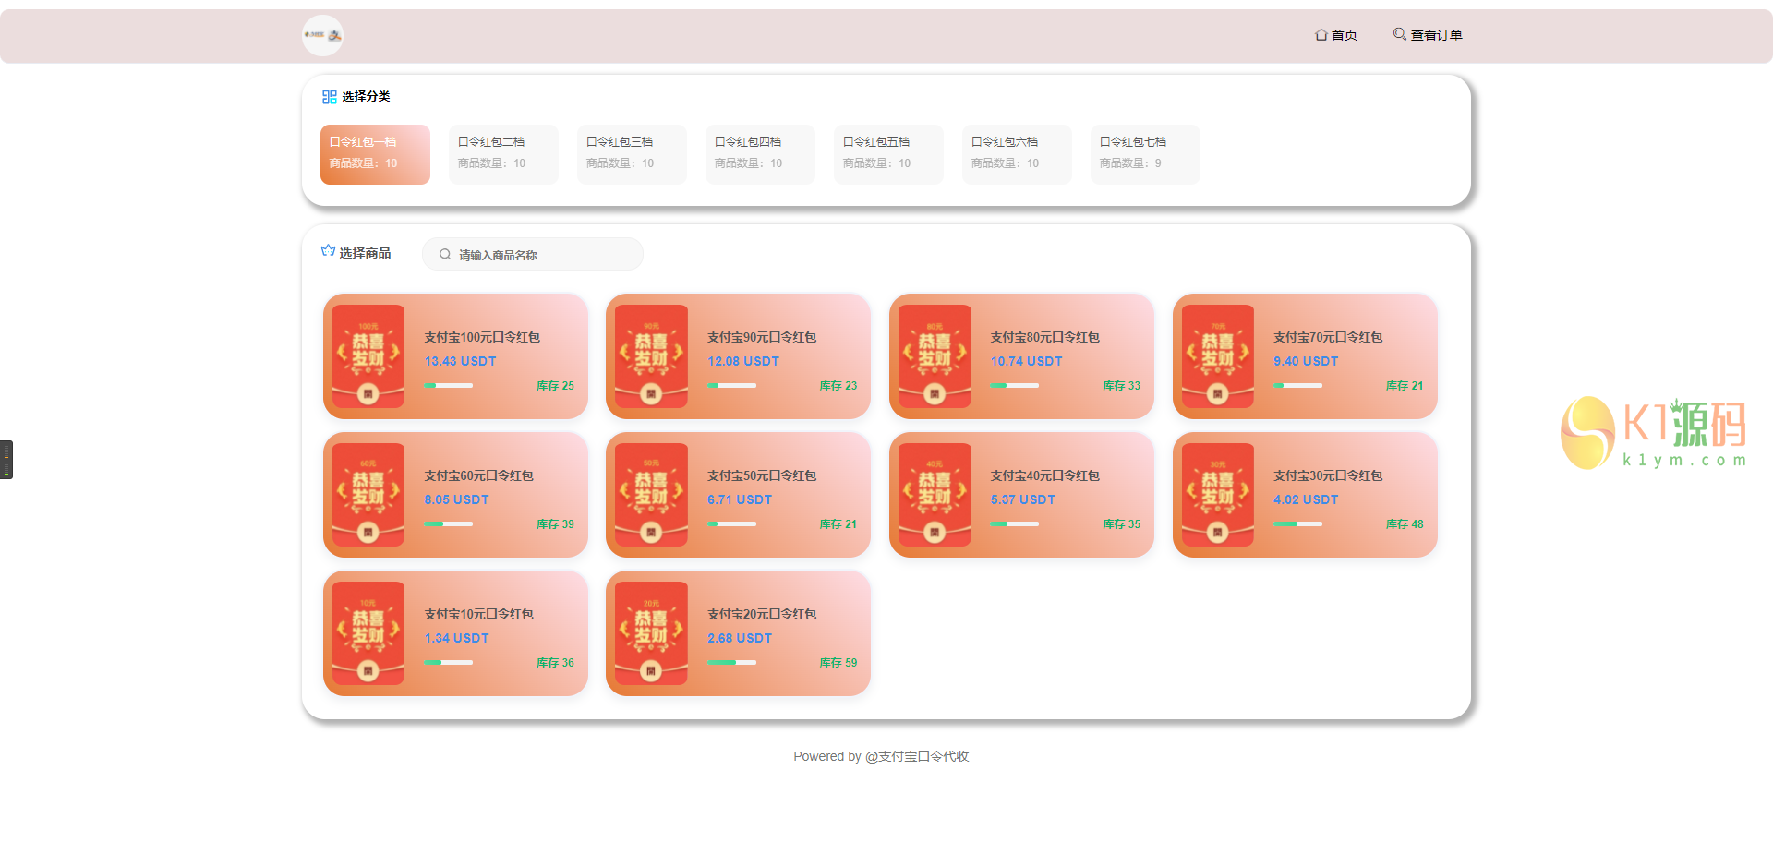Viewport: 1773px width, 866px height.
Task: Click the grid icon next to 选择分类
Action: 329,97
